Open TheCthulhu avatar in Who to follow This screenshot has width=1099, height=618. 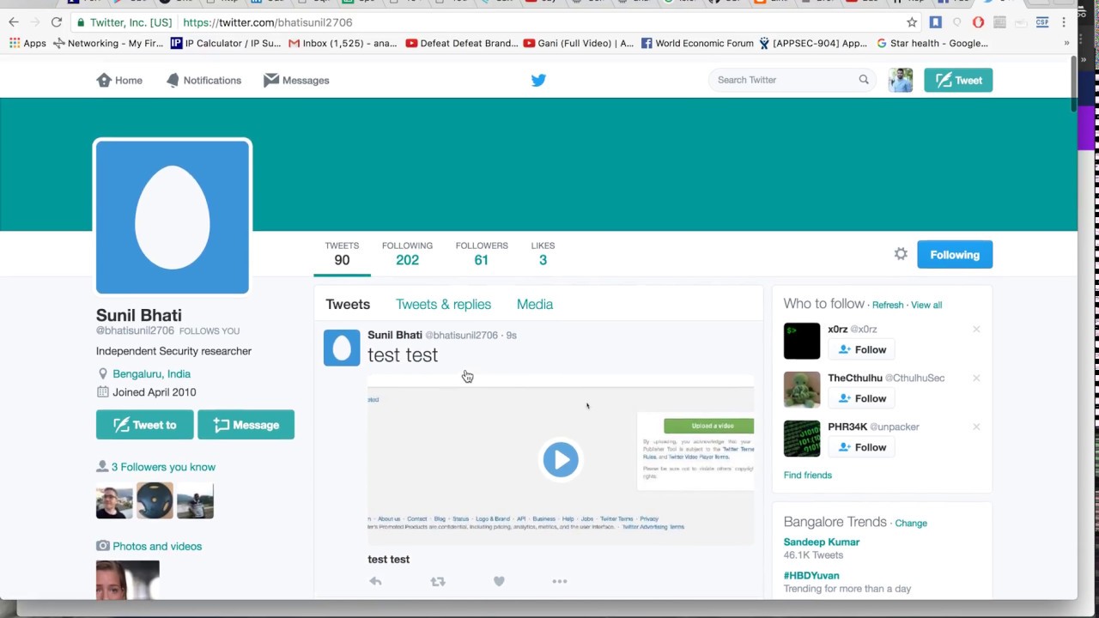(x=802, y=390)
